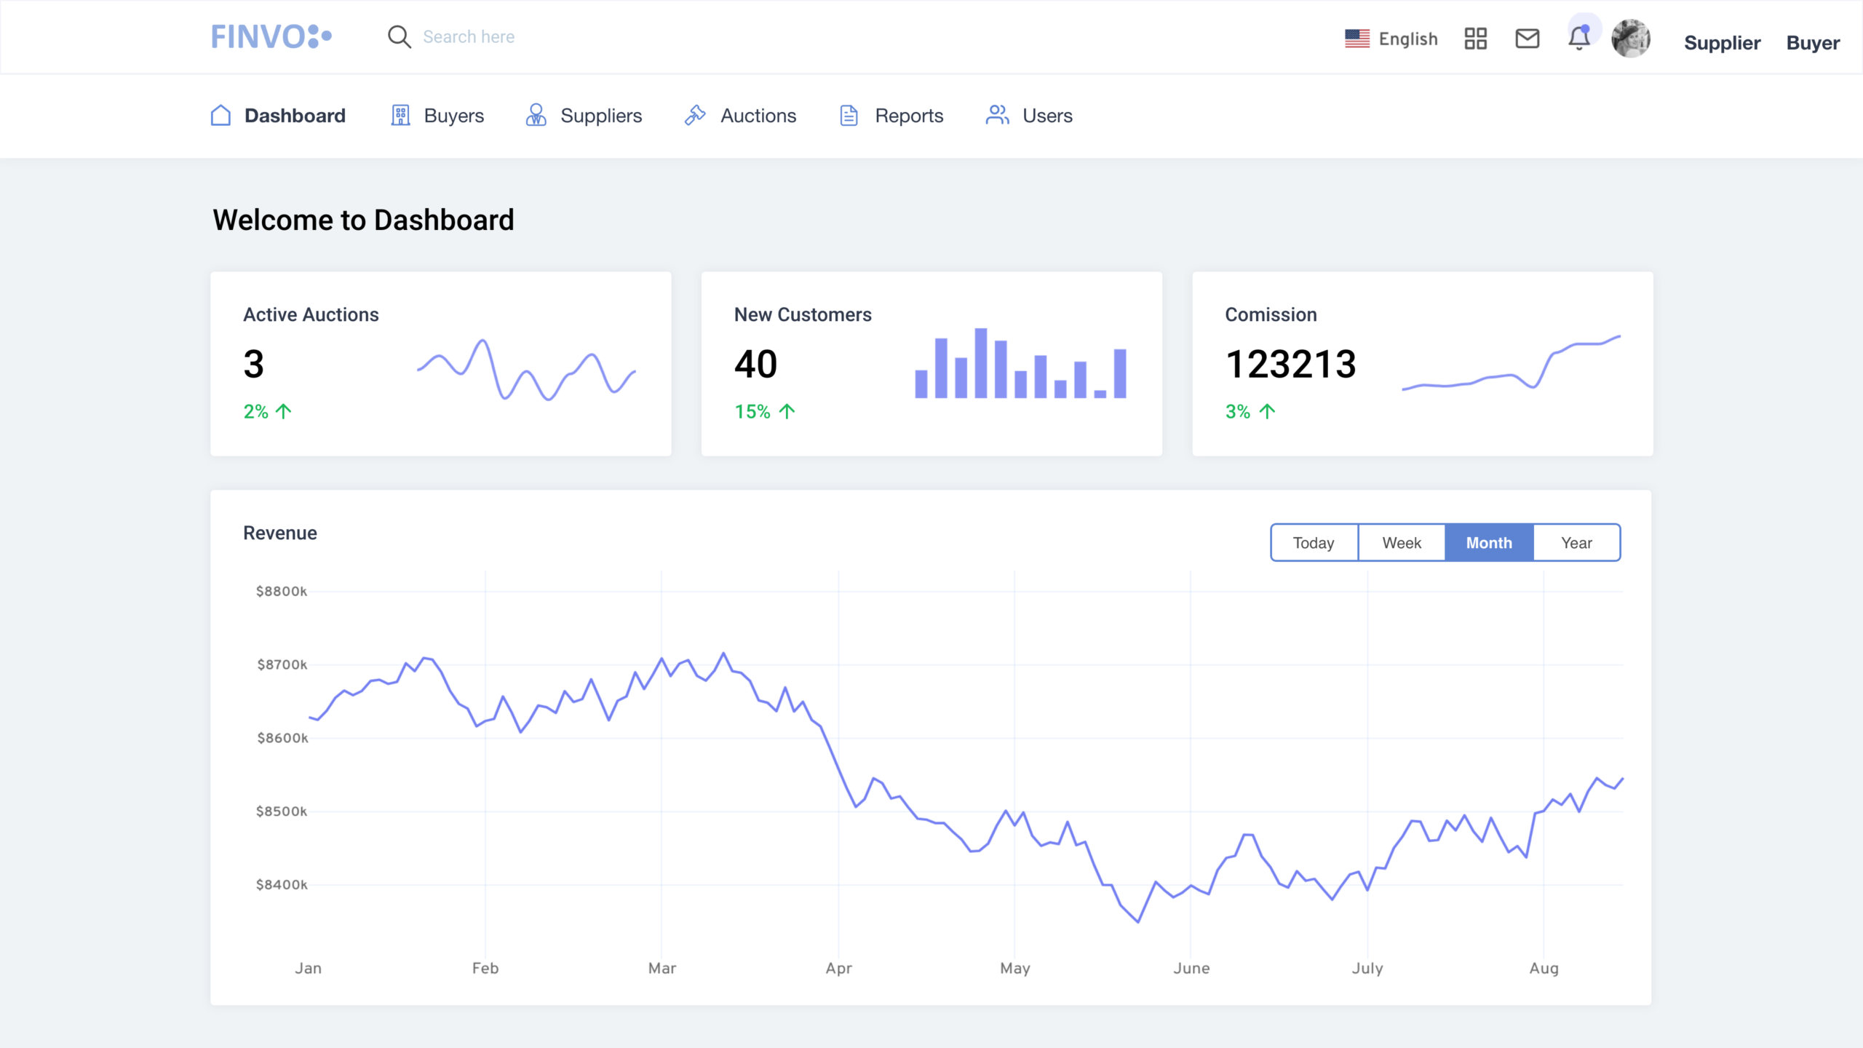The width and height of the screenshot is (1863, 1048).
Task: Switch revenue view to Year
Action: point(1576,542)
